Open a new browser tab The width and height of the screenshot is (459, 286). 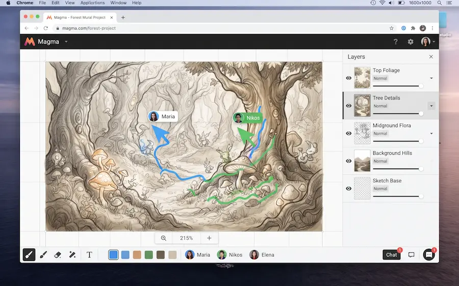[123, 17]
